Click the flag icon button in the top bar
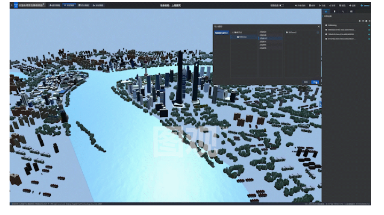The height and width of the screenshot is (215, 384). 322,5
